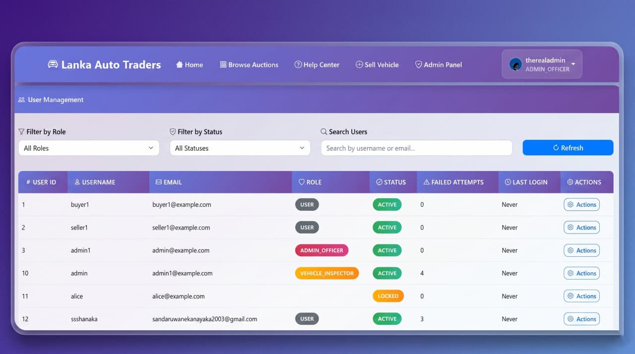Viewport: 635px width, 354px height.
Task: Click the Sell Vehicle plus icon
Action: [x=359, y=64]
